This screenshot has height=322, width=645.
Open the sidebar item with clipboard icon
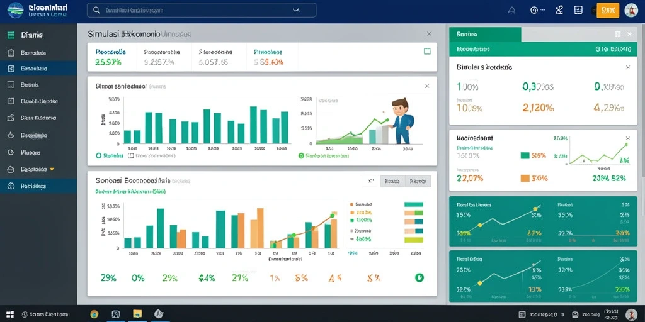pos(11,53)
